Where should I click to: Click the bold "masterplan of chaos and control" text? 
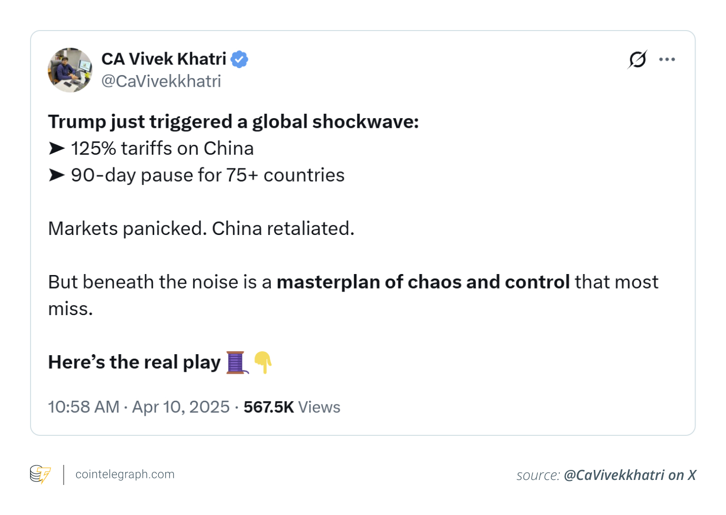click(x=423, y=282)
